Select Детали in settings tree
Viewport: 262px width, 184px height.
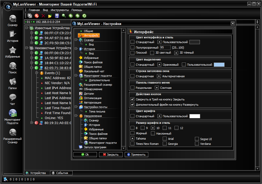pyautogui.click(x=89, y=94)
